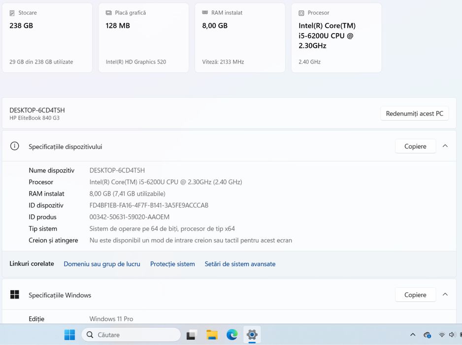Select the 8,00 GB (7,41 GB utilizabile) value
The width and height of the screenshot is (462, 345).
[x=127, y=194]
